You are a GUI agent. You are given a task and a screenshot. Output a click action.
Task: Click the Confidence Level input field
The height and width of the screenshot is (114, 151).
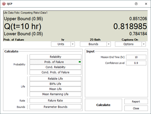(136, 63)
